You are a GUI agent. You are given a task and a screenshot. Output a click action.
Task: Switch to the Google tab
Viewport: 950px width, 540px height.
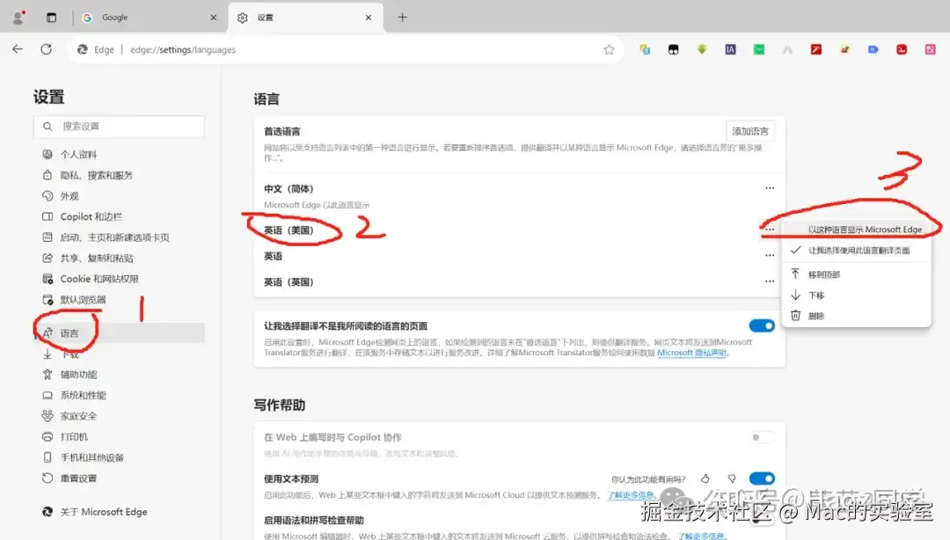[150, 18]
